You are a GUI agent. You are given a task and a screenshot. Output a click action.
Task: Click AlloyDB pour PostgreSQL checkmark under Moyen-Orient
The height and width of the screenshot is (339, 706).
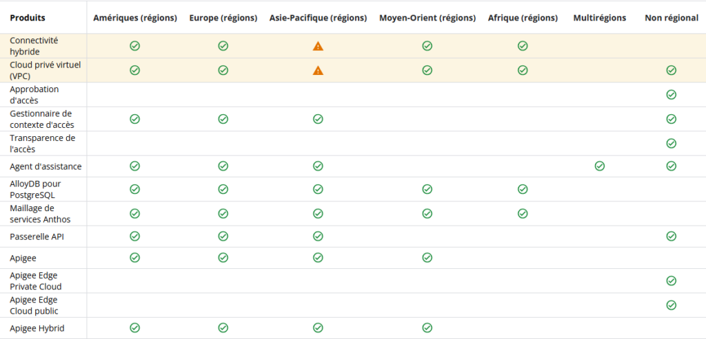pyautogui.click(x=427, y=189)
